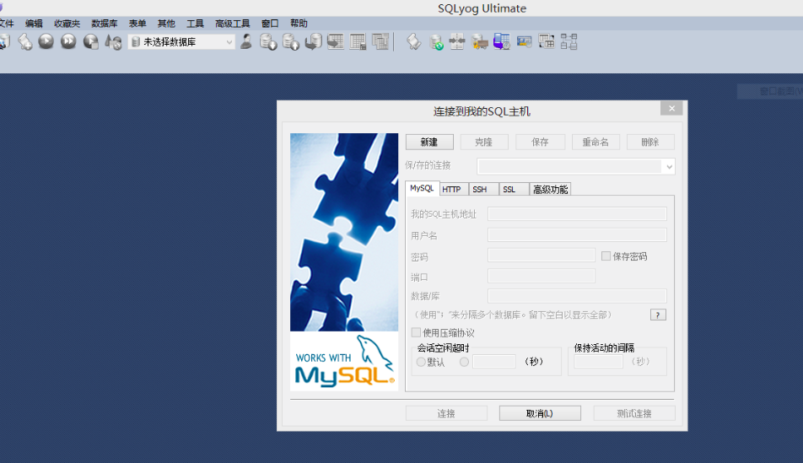
Task: Click the 删除 button
Action: (650, 142)
